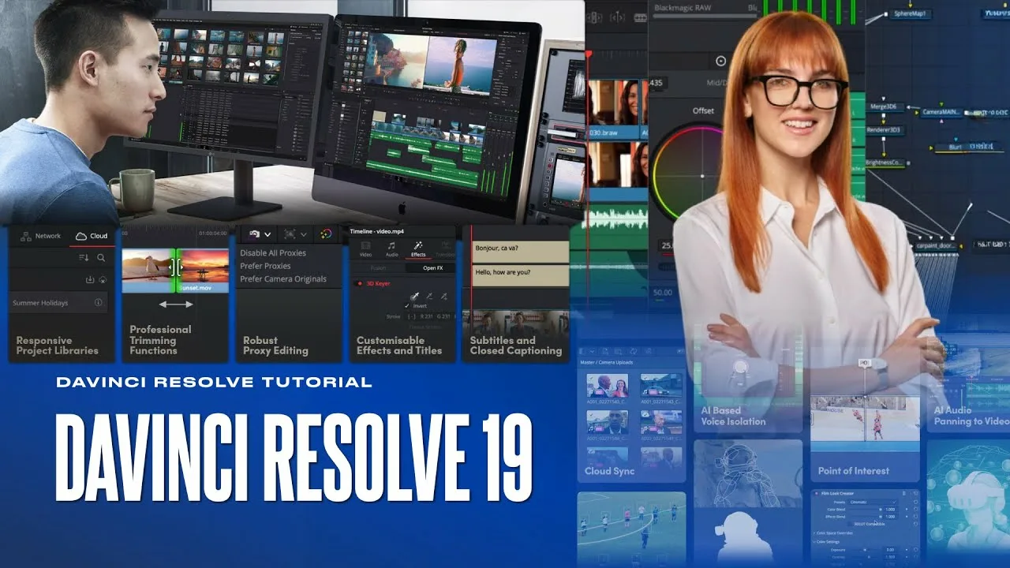The height and width of the screenshot is (568, 1010).
Task: Click the Open FX button
Action: coord(432,268)
